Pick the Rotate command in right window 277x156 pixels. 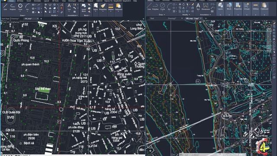tap(184, 4)
